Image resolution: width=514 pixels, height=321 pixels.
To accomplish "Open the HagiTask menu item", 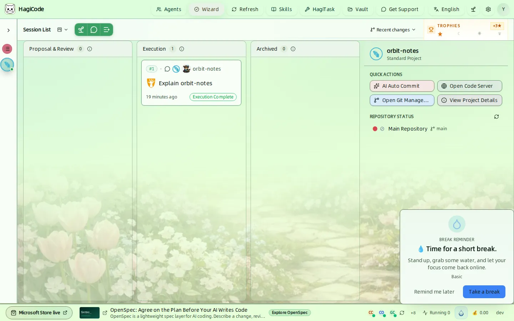I will pyautogui.click(x=320, y=9).
